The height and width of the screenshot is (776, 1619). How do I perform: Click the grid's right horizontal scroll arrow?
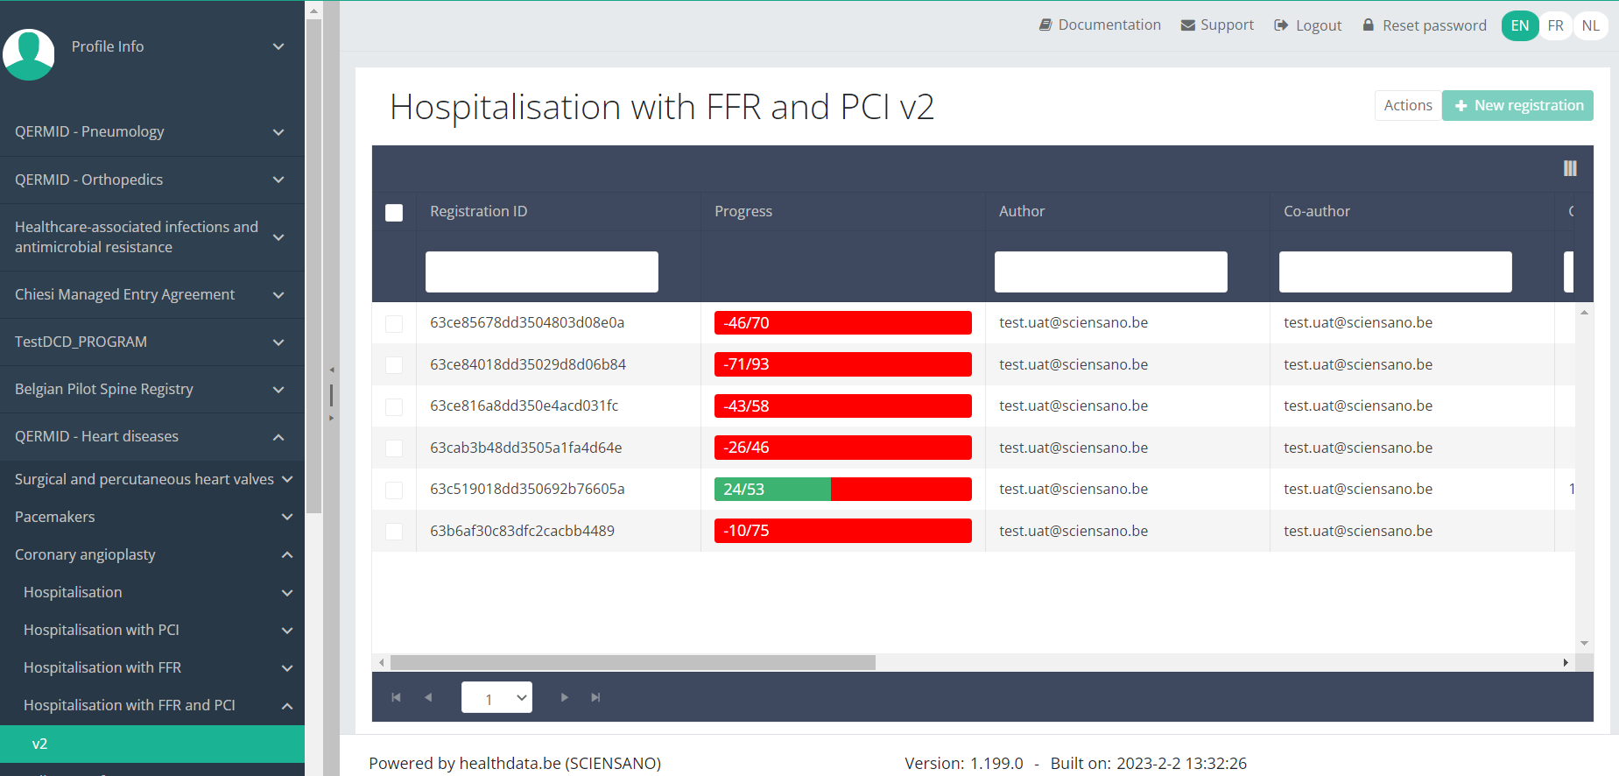coord(1566,663)
